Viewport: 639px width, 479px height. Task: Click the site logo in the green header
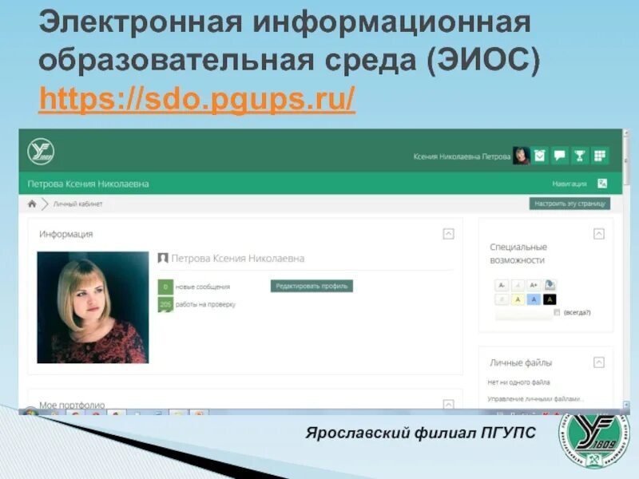pyautogui.click(x=41, y=152)
